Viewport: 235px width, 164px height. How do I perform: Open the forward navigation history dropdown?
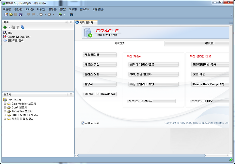pos(53,15)
